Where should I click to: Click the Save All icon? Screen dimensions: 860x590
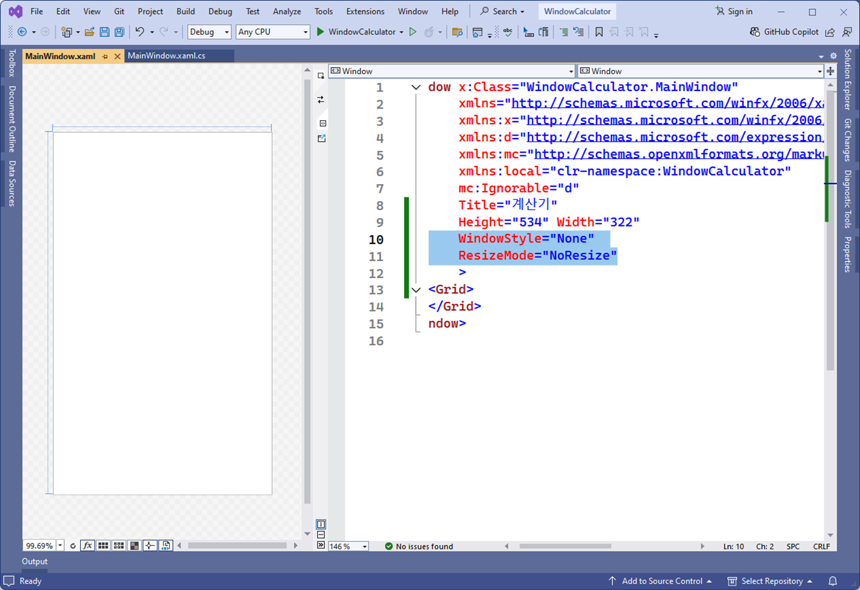click(x=119, y=32)
